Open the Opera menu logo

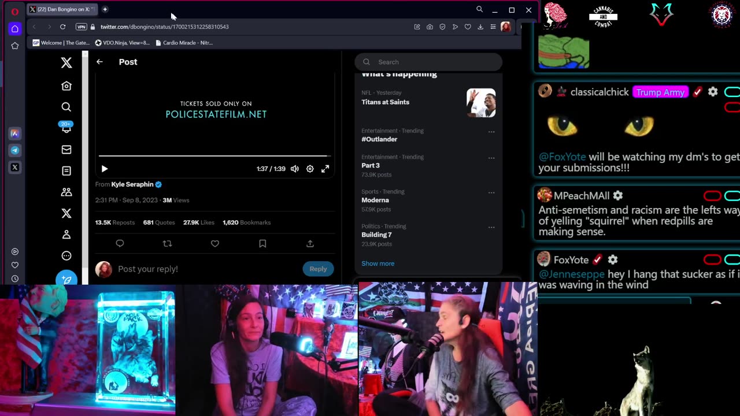pos(15,11)
